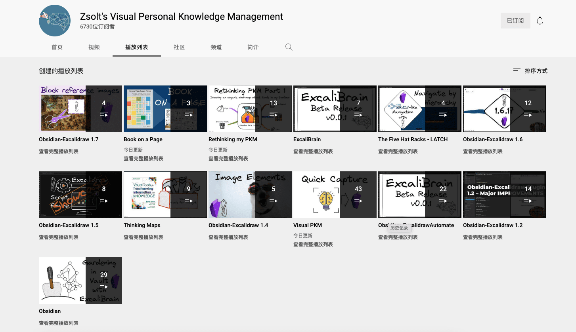This screenshot has width=576, height=332.
Task: View full playlist under first-row ExcaliBrain
Action: pyautogui.click(x=313, y=151)
